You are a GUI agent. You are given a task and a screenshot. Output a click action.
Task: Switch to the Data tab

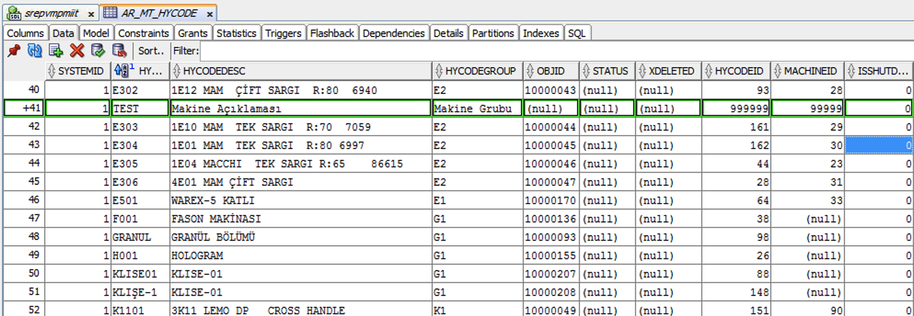pyautogui.click(x=63, y=33)
